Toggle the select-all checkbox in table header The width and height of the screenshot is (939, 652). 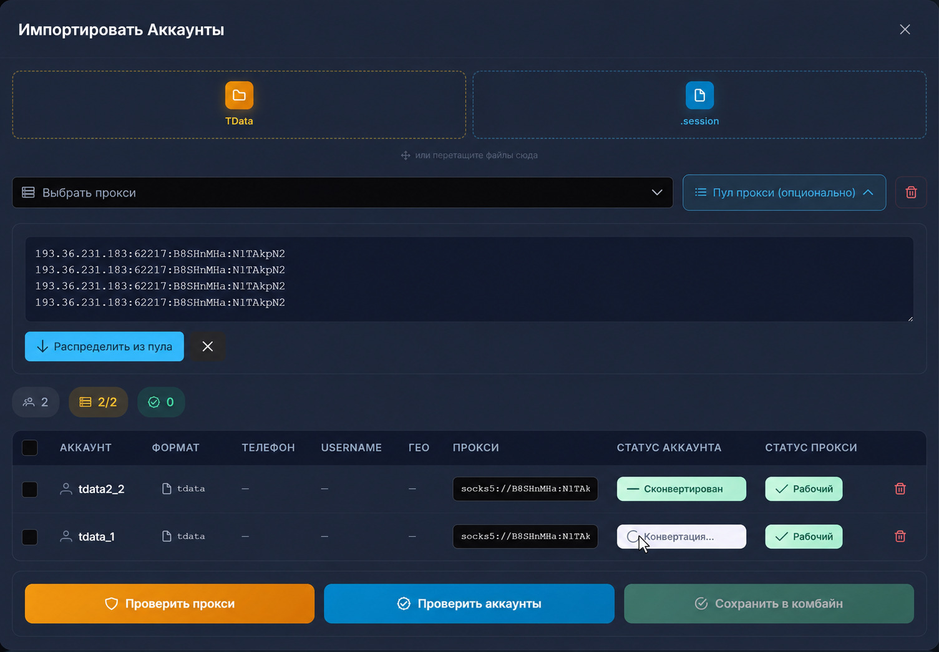29,447
